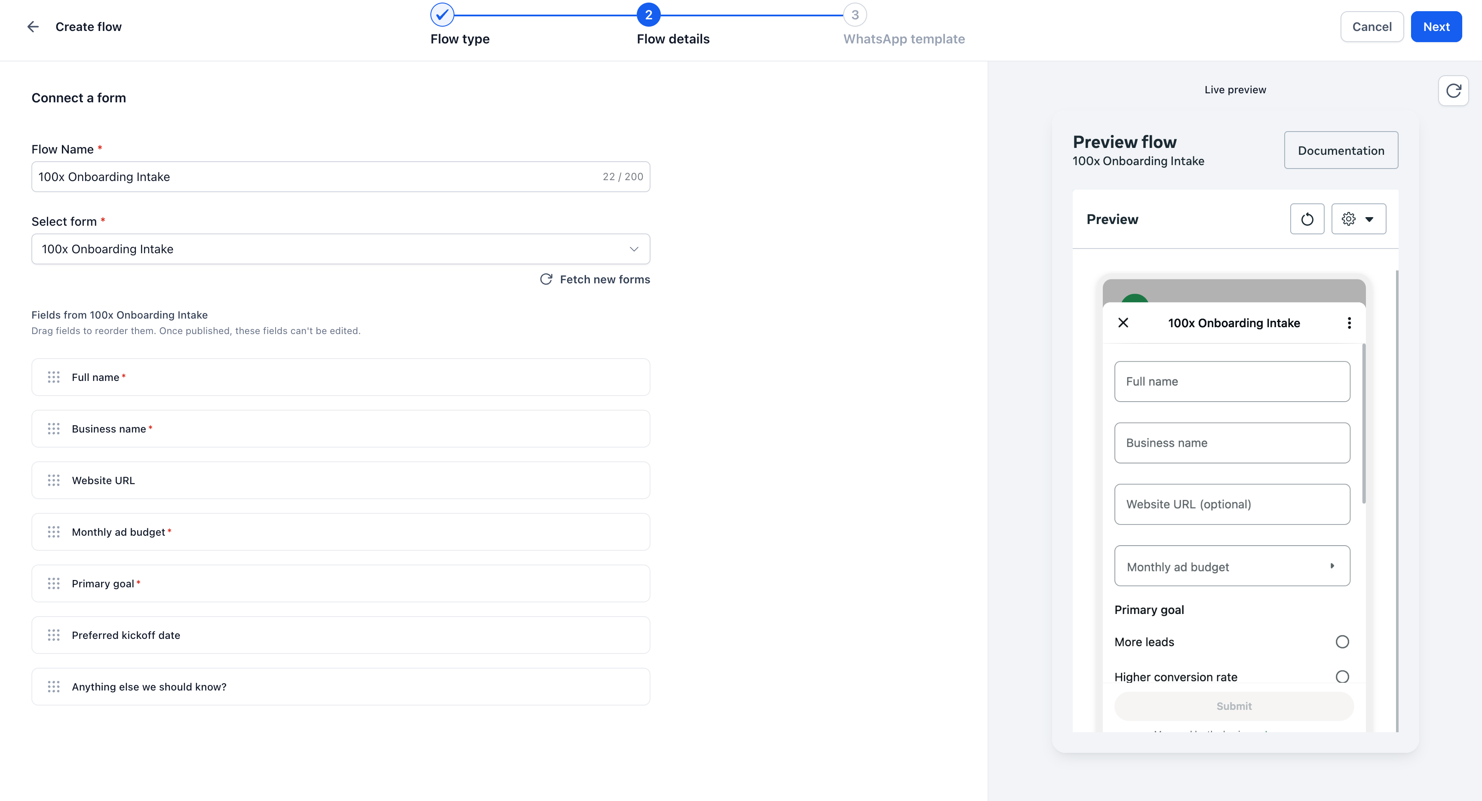Grab the drag handle for Preferred kickoff date
This screenshot has width=1482, height=801.
tap(53, 635)
